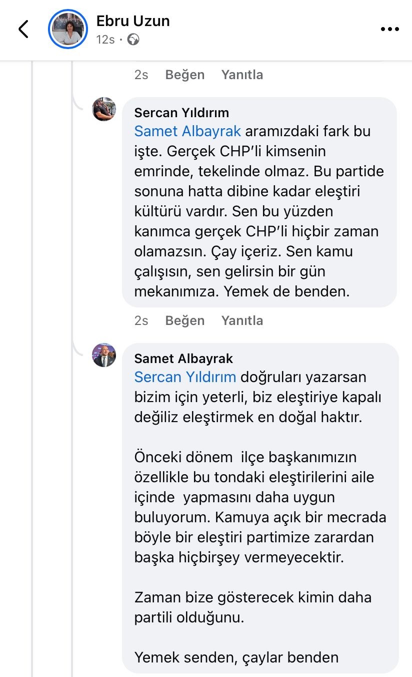Viewport: 412px width, 677px height.
Task: Reply to Sercan Yıldırım's comment with Yanıtla
Action: tap(242, 320)
